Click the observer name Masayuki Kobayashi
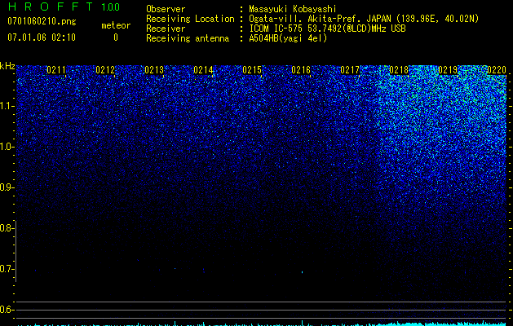513x326 pixels. tap(293, 9)
